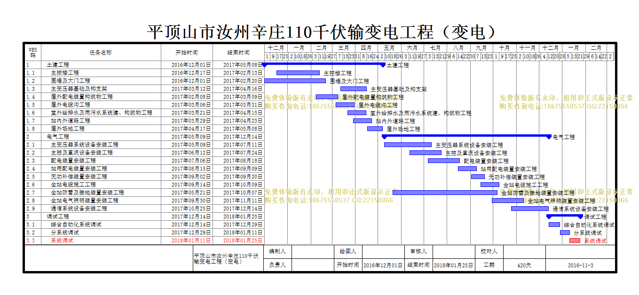
Task: Click the 全站电缆施工工程 Gantt bar
Action: (490, 185)
